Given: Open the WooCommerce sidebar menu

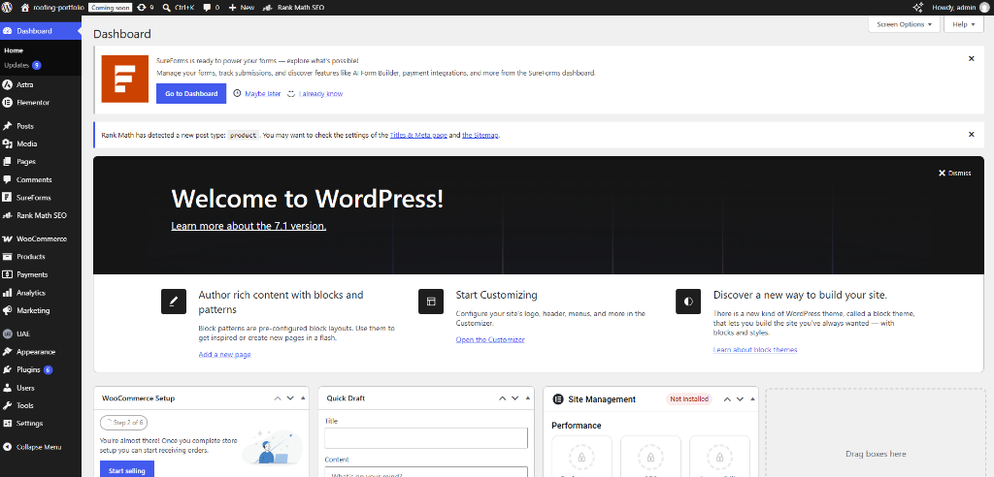Looking at the screenshot, I should coord(41,238).
